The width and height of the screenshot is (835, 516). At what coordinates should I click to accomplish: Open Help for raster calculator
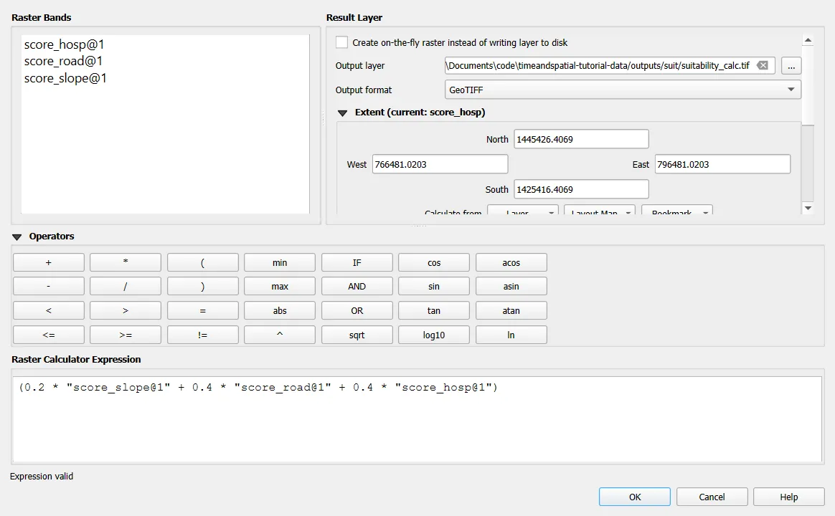click(x=788, y=497)
